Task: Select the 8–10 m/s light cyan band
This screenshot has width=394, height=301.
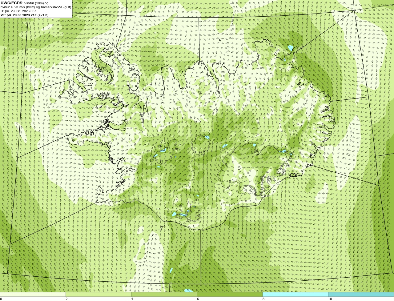Action: pyautogui.click(x=295, y=294)
